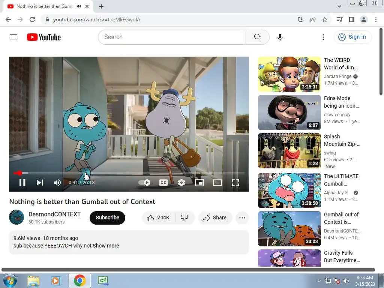Click the horizontal scrollbar at bottom
Viewport: 384px width, 288px height.
[x=188, y=270]
